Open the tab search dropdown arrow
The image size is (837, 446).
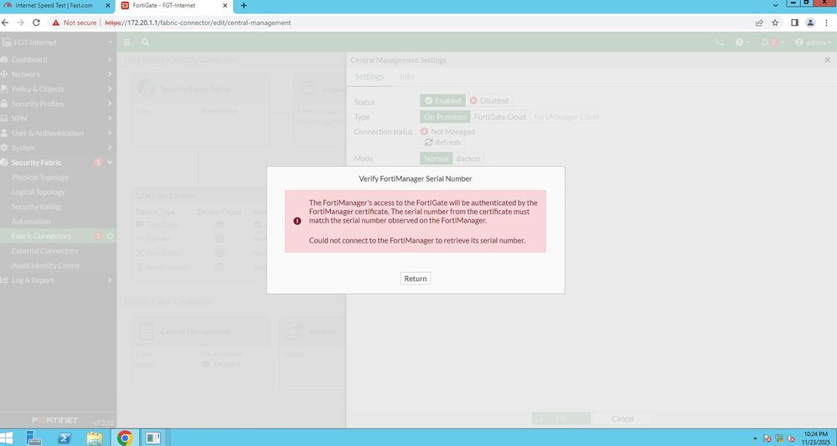776,5
